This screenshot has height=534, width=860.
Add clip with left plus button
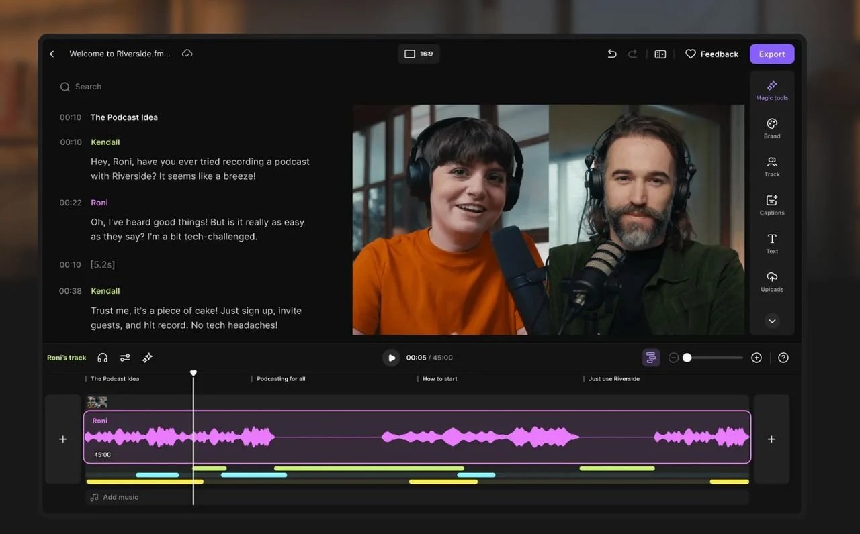point(62,439)
